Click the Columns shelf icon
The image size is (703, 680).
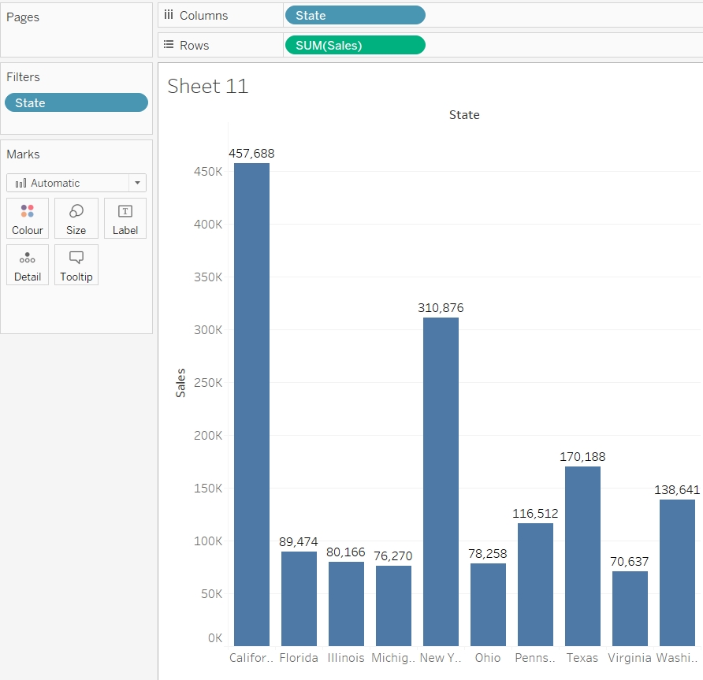click(x=169, y=15)
